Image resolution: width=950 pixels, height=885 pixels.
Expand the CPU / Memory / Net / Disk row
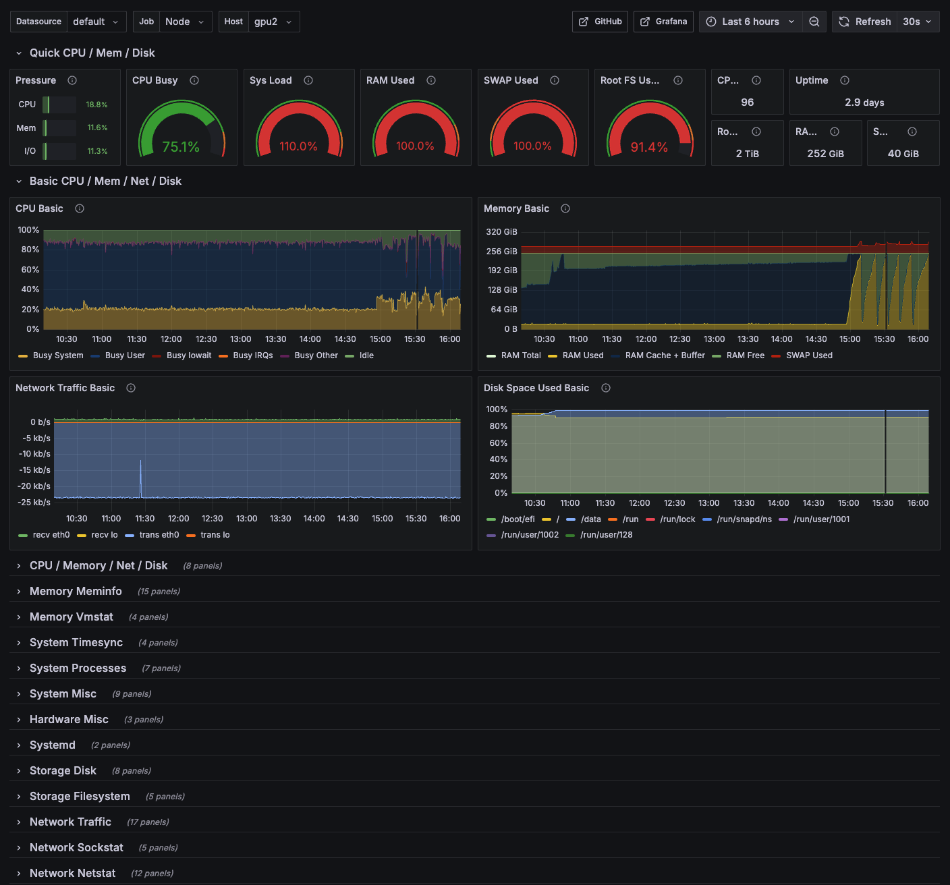[99, 565]
